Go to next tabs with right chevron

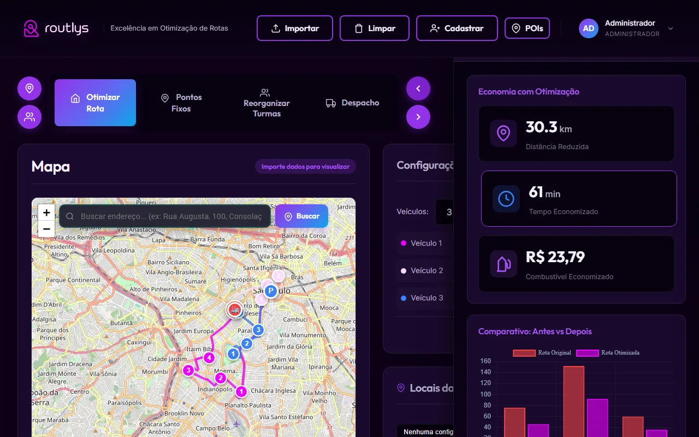click(x=418, y=117)
